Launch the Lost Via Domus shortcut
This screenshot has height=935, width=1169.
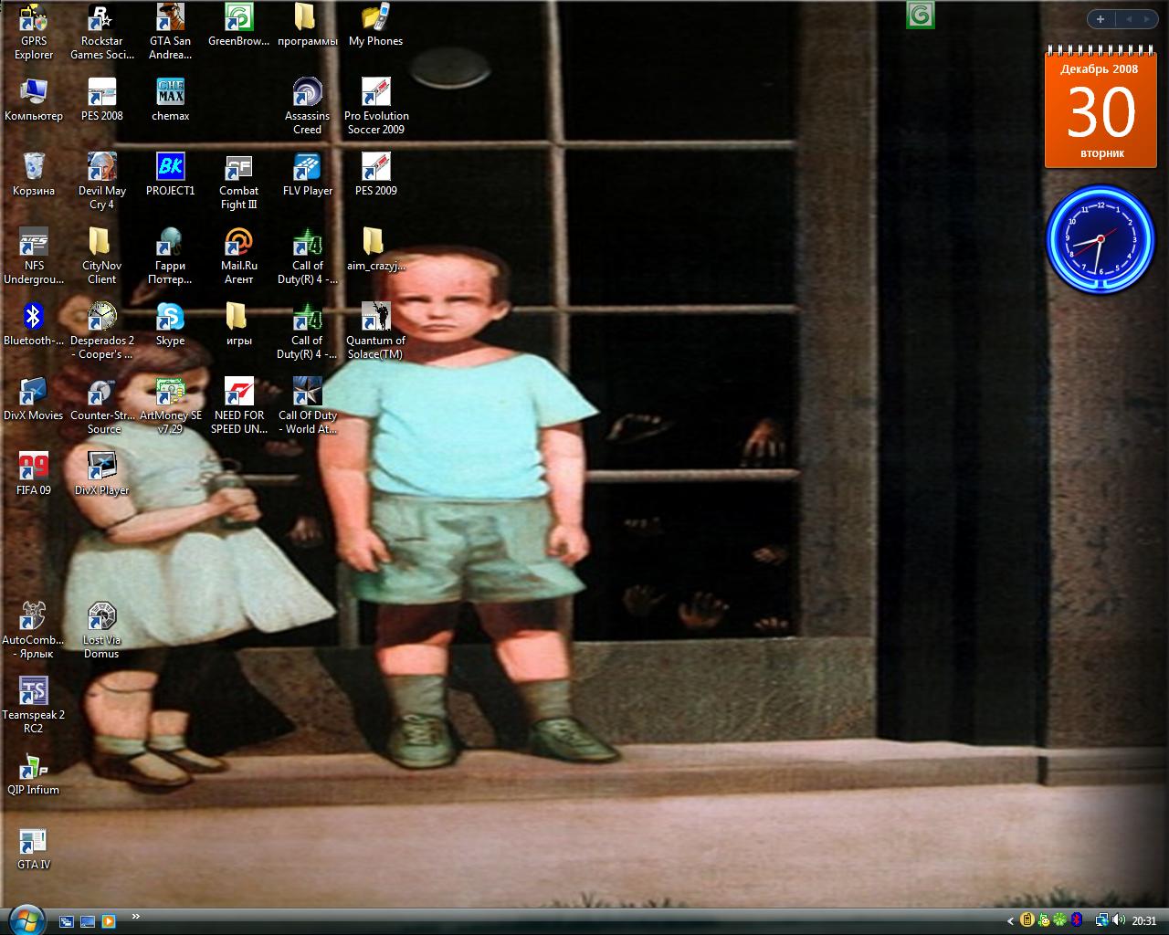coord(102,630)
